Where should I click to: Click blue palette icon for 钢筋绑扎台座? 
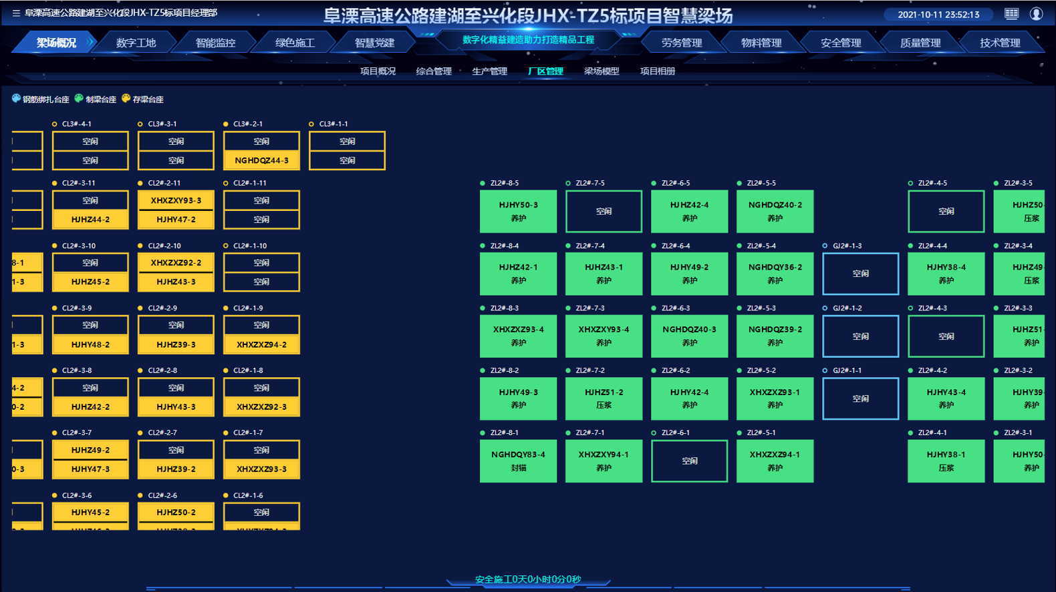pos(16,99)
